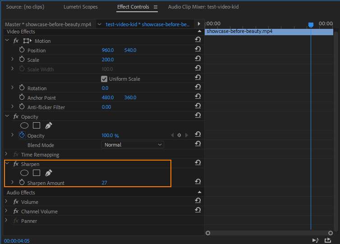
Task: Expand the Anti-flicker Filter parameter
Action: pyautogui.click(x=12, y=106)
